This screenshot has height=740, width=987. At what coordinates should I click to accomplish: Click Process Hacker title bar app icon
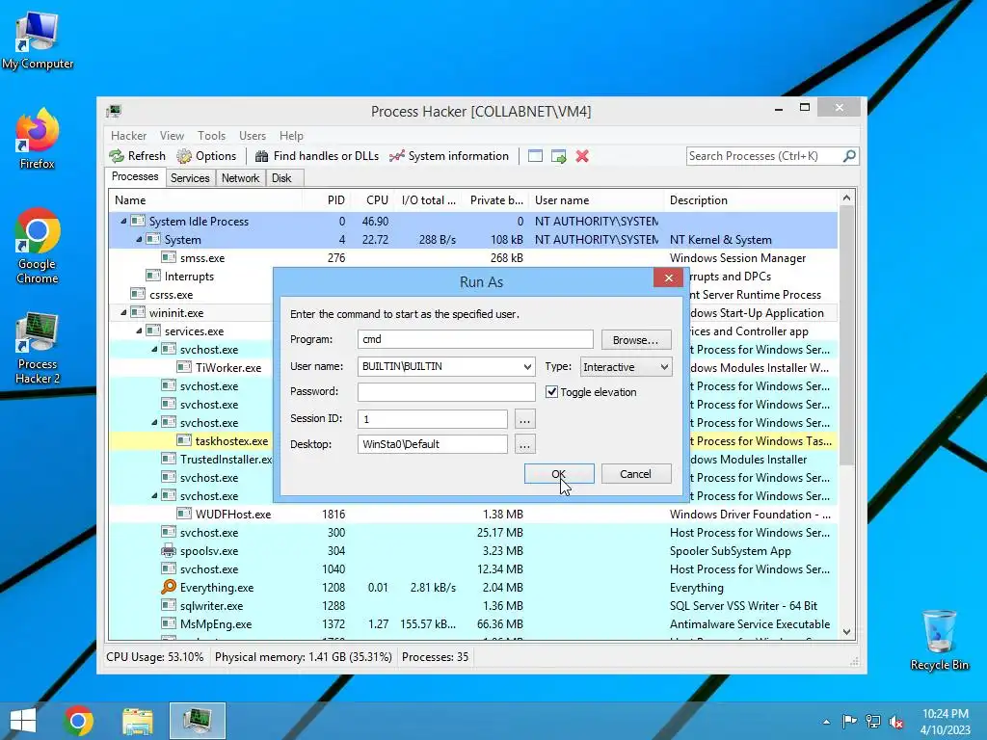[x=114, y=112]
